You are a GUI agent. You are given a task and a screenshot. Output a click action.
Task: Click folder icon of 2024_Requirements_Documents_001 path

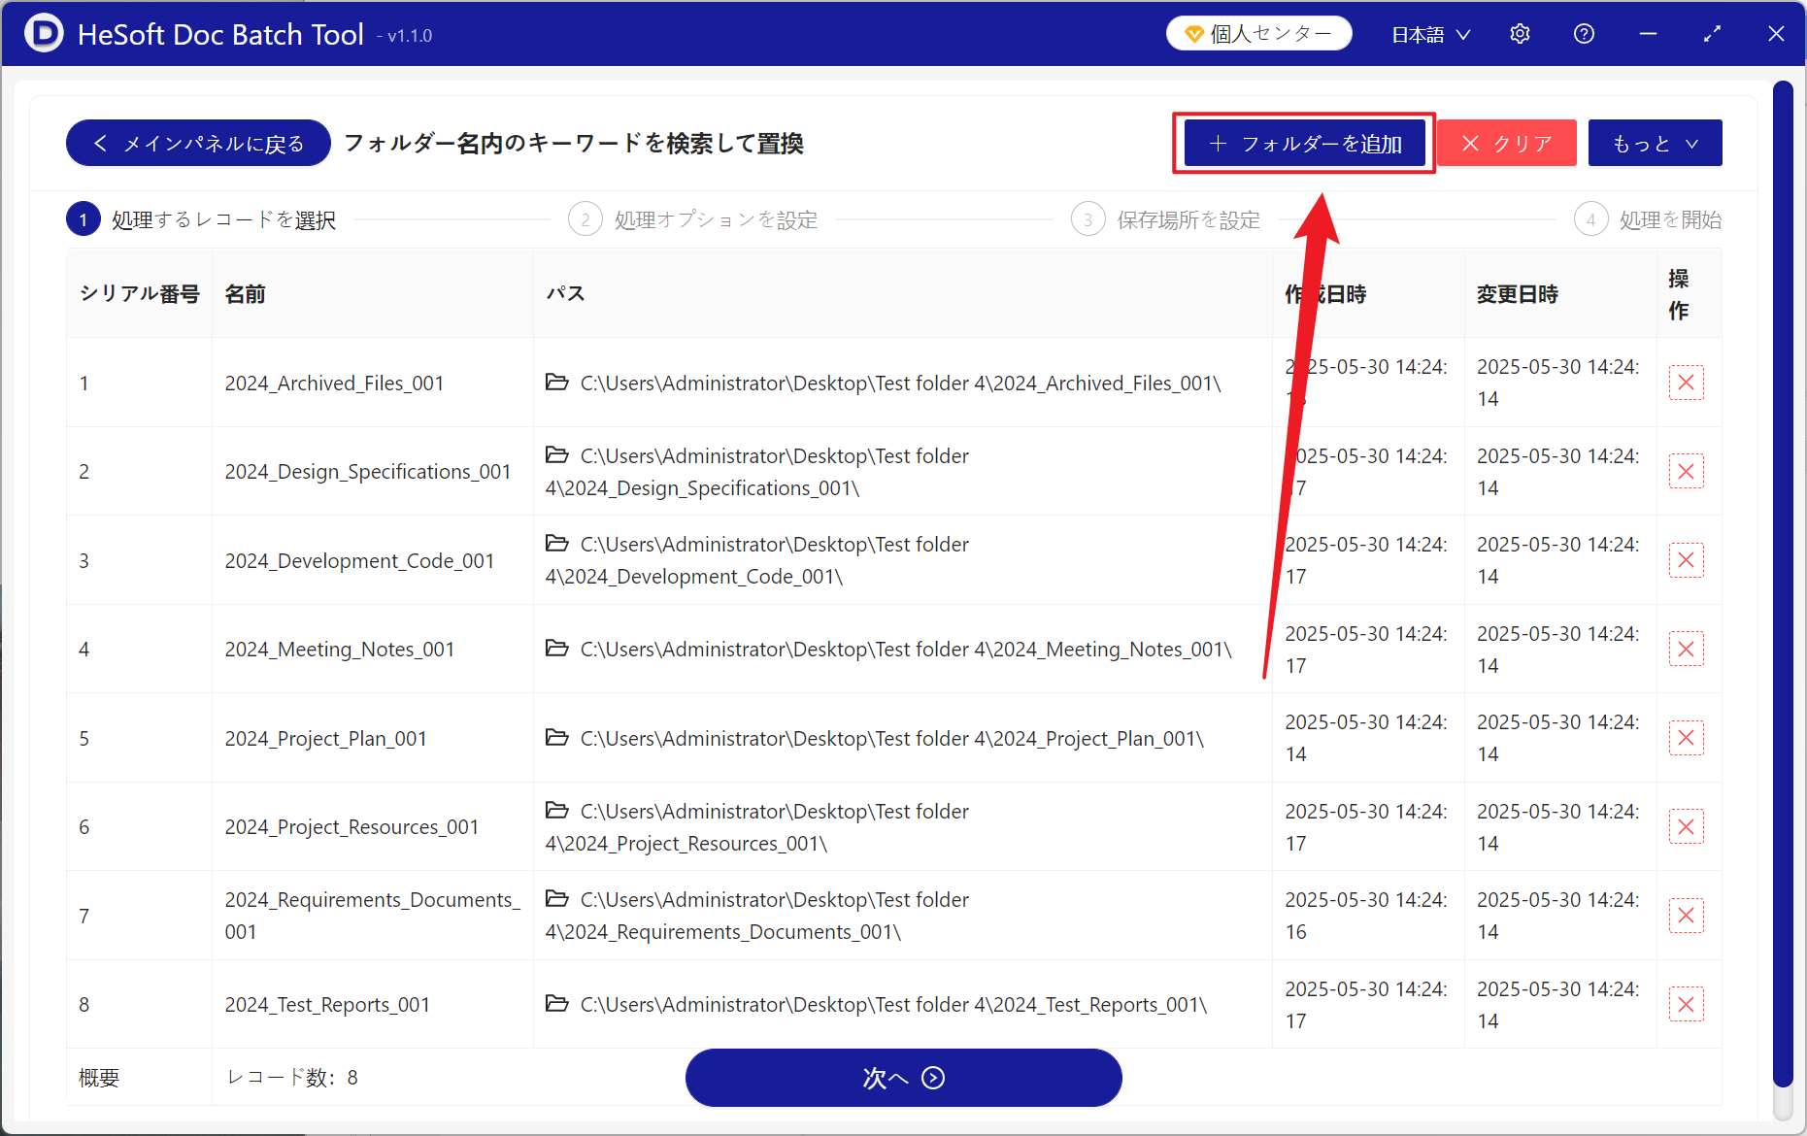tap(557, 899)
